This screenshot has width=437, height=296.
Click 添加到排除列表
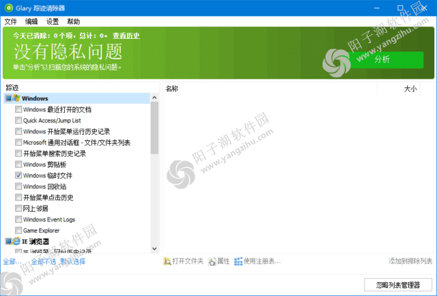coord(410,261)
